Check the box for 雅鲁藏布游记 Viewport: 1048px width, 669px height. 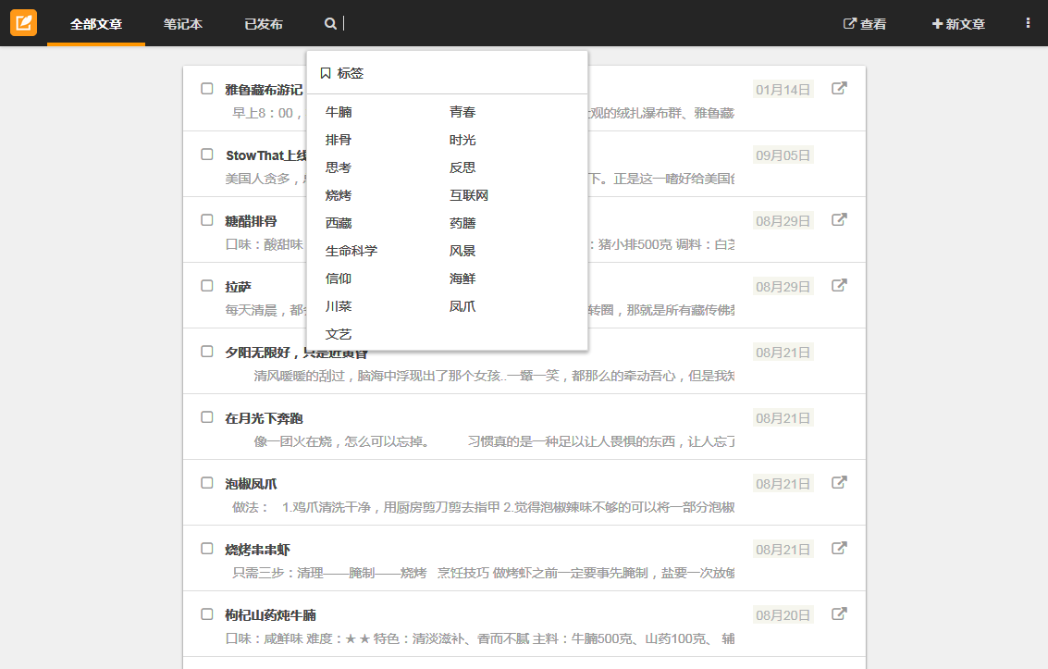pyautogui.click(x=207, y=89)
